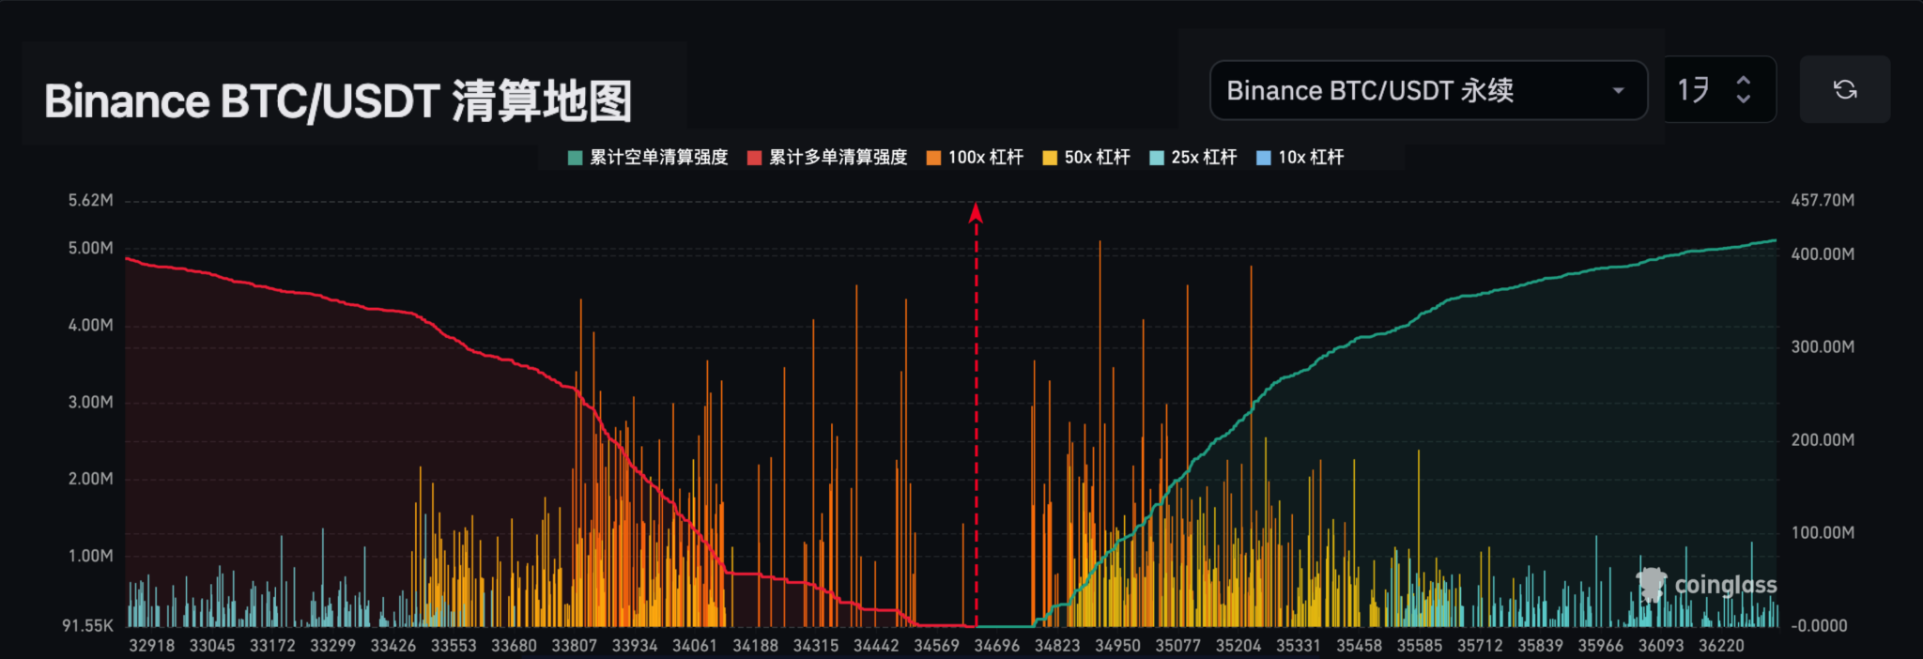Click the coinglass watermark logo
The width and height of the screenshot is (1923, 659).
[1706, 585]
